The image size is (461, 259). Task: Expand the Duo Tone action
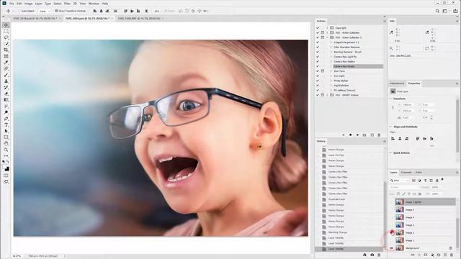click(331, 71)
